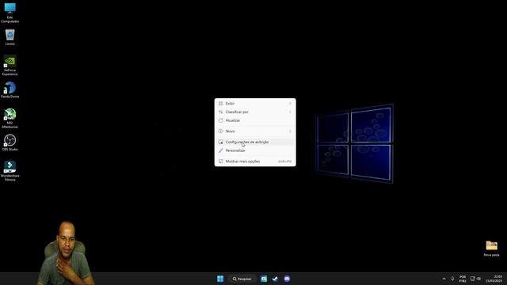507x285 pixels.
Task: Open the Exibir submenu
Action: click(255, 104)
